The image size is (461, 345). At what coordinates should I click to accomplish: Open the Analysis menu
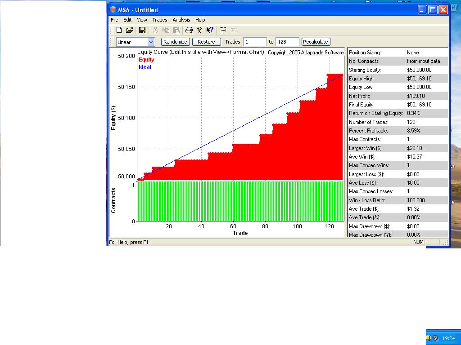pos(181,20)
